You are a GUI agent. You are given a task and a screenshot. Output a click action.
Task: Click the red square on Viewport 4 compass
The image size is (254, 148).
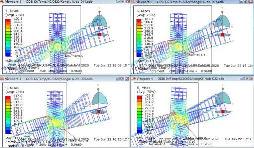[223, 111]
